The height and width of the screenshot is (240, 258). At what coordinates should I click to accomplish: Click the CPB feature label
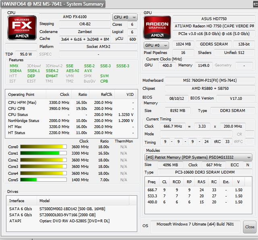click(x=104, y=81)
